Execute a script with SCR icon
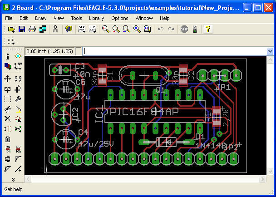The height and width of the screenshot is (197, 276). tap(82, 29)
